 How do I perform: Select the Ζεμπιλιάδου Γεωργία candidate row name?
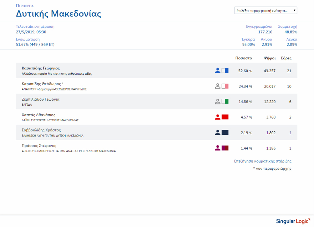(41, 99)
